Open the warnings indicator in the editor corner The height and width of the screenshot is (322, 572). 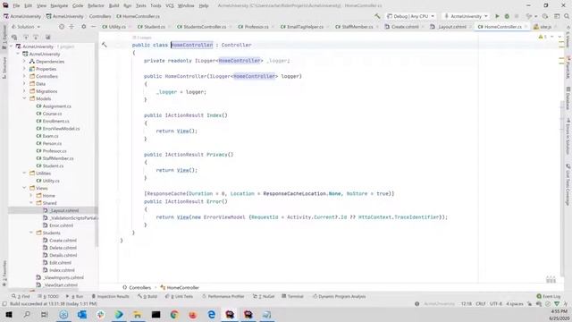tap(543, 37)
